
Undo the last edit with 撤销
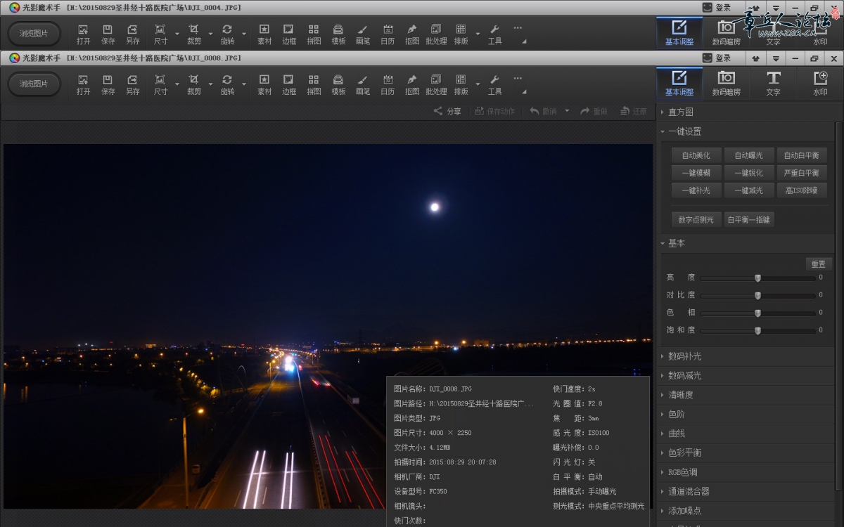(x=544, y=111)
